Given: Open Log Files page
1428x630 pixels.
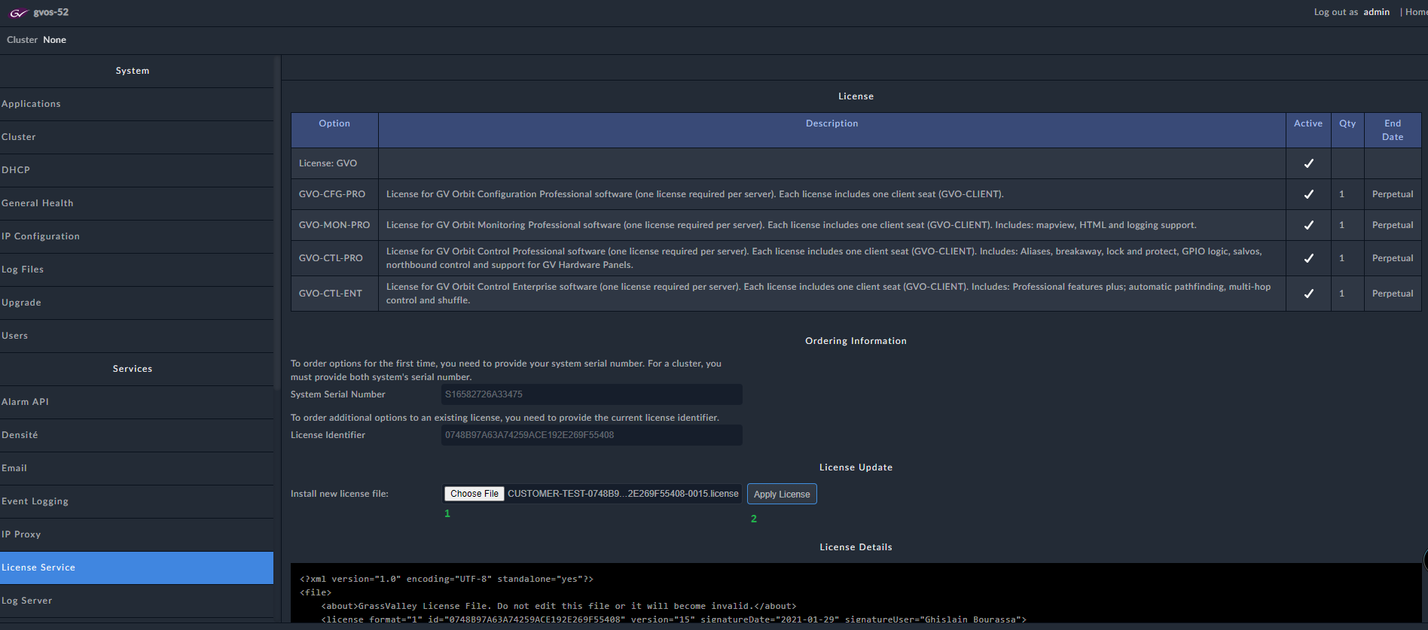Looking at the screenshot, I should pyautogui.click(x=136, y=269).
